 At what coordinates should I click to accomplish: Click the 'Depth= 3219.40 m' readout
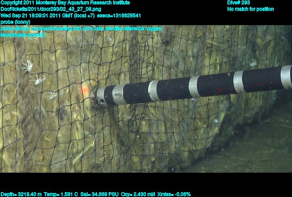coord(21,195)
